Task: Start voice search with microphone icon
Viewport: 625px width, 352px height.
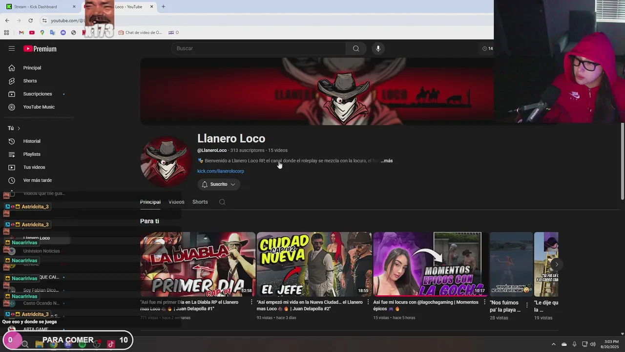Action: pyautogui.click(x=378, y=48)
